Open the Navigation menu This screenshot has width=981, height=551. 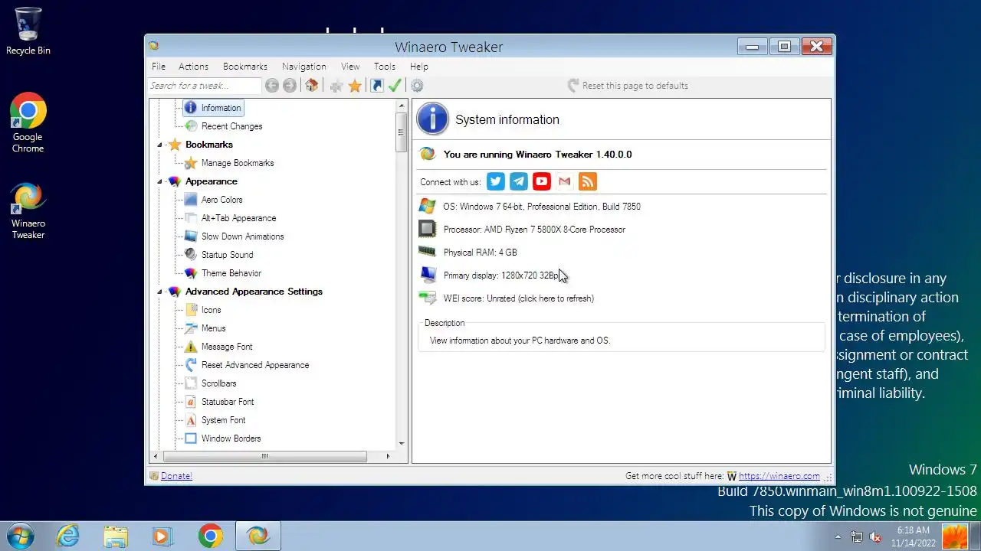click(303, 67)
